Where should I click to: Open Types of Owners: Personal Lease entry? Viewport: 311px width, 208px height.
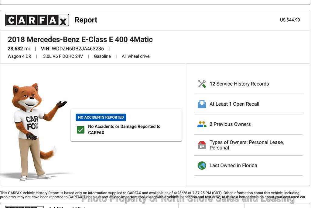246,145
